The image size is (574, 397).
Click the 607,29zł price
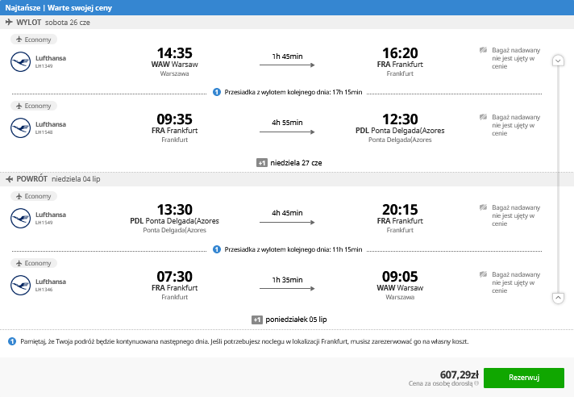coord(459,374)
